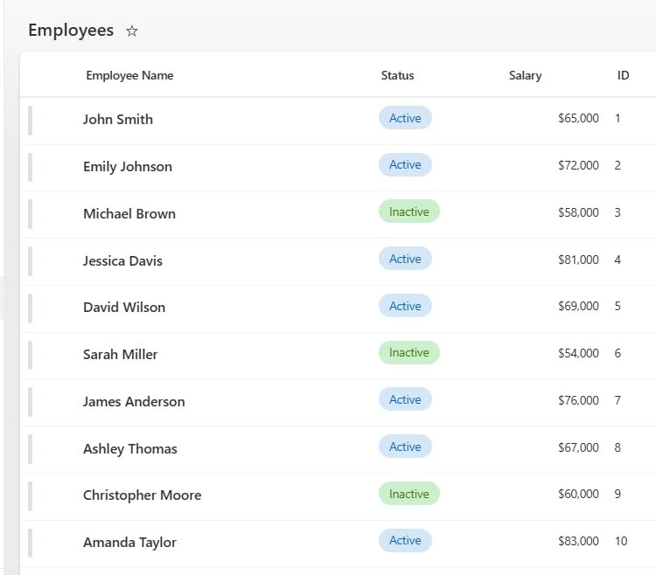Select the $65,000 salary cell

(578, 118)
